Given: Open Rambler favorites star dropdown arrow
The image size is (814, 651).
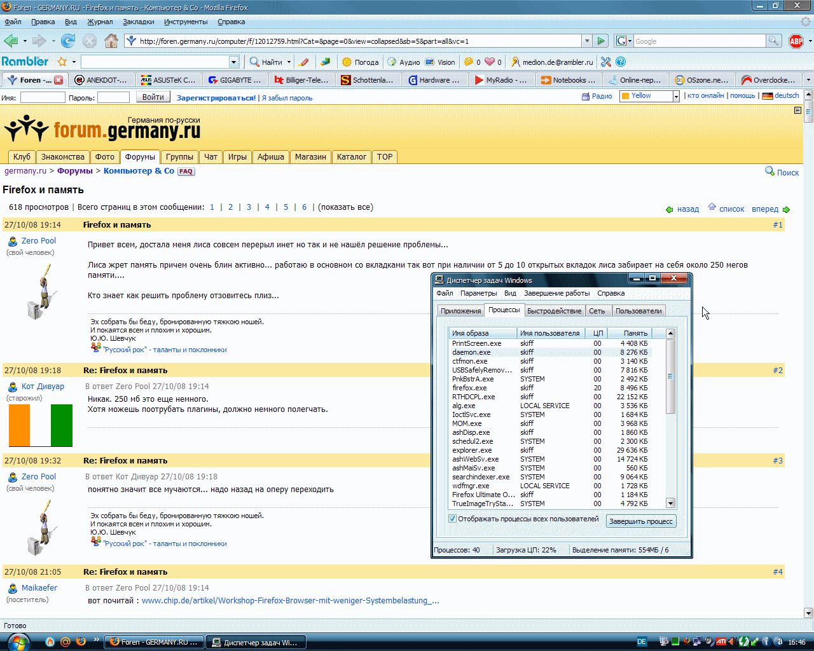Looking at the screenshot, I should pyautogui.click(x=74, y=62).
